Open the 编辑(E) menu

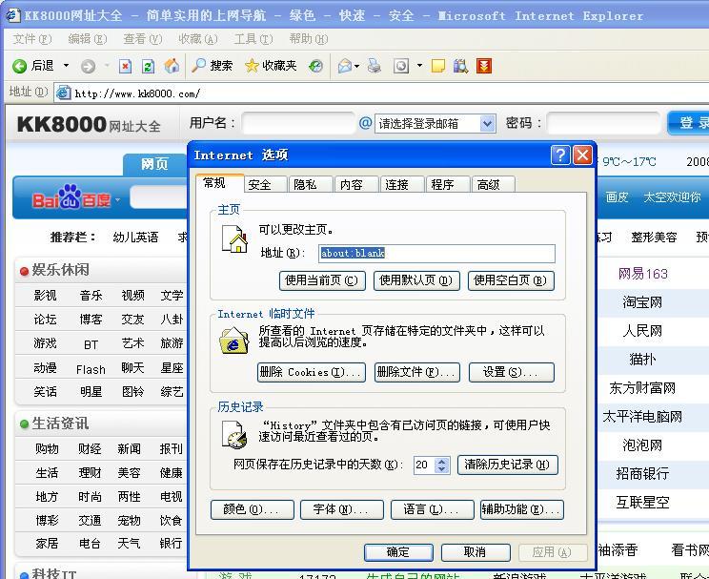click(88, 39)
